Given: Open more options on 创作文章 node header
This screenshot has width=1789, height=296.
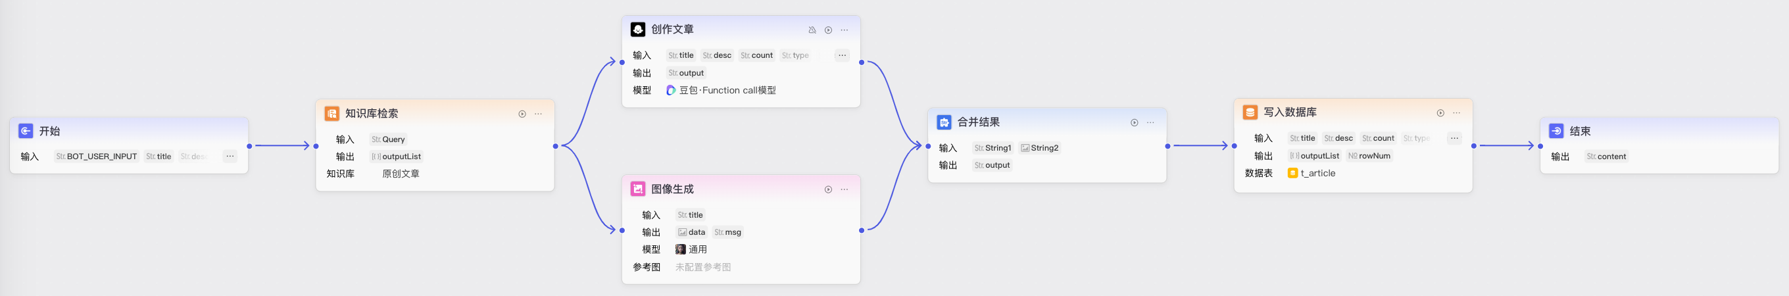Looking at the screenshot, I should click(x=845, y=30).
